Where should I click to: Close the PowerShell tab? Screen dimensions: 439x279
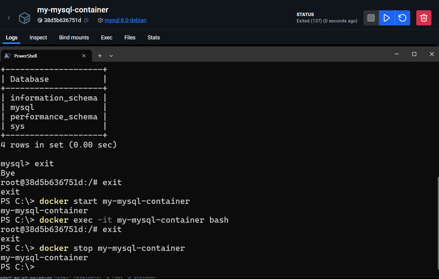[x=84, y=56]
